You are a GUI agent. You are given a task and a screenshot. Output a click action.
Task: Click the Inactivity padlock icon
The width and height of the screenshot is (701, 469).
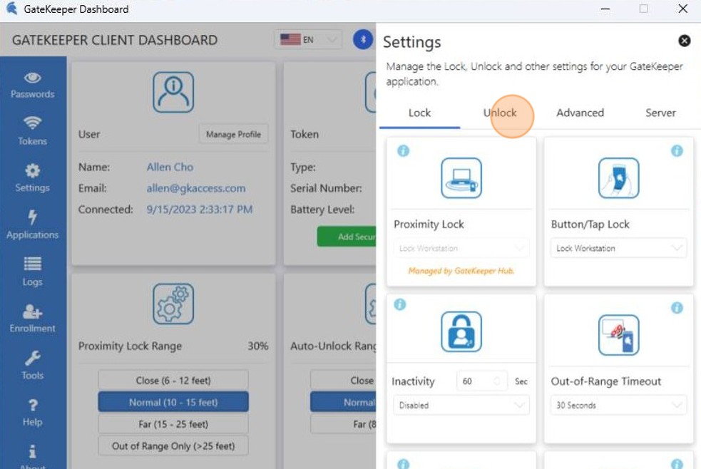461,332
